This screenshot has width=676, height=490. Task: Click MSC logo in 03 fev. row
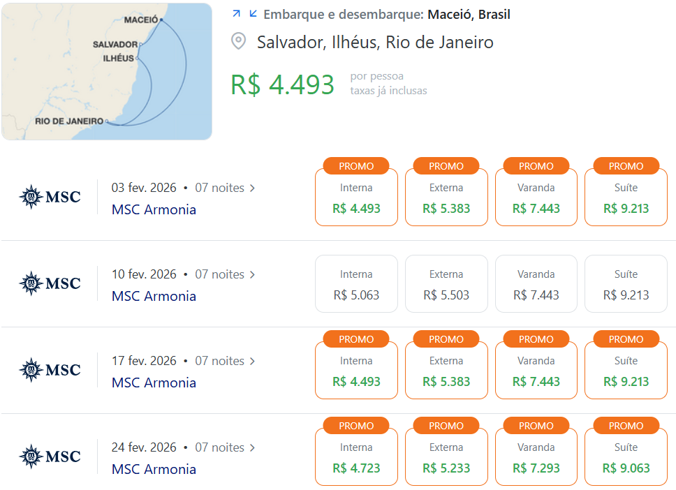pyautogui.click(x=50, y=197)
